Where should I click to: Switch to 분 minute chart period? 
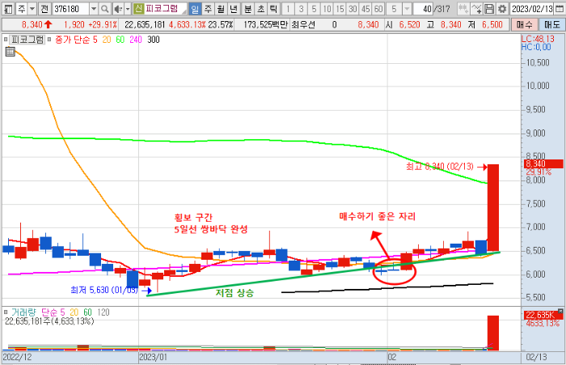point(248,9)
